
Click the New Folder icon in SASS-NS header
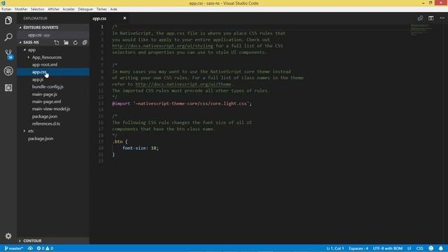(x=66, y=43)
